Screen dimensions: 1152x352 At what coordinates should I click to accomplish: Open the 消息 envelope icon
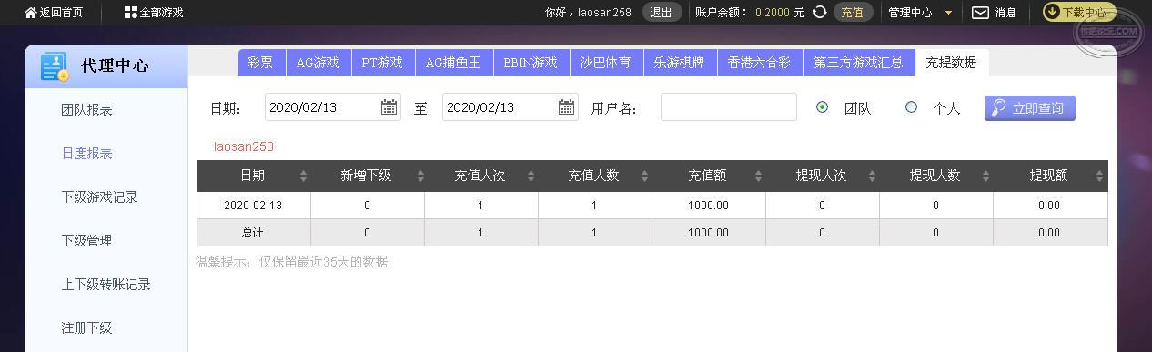coord(980,13)
